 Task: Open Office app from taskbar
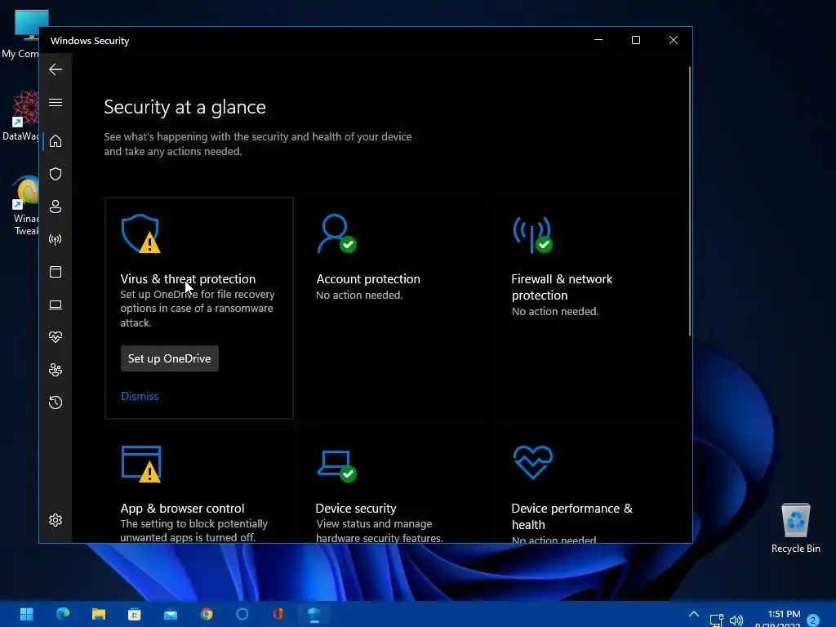[278, 614]
